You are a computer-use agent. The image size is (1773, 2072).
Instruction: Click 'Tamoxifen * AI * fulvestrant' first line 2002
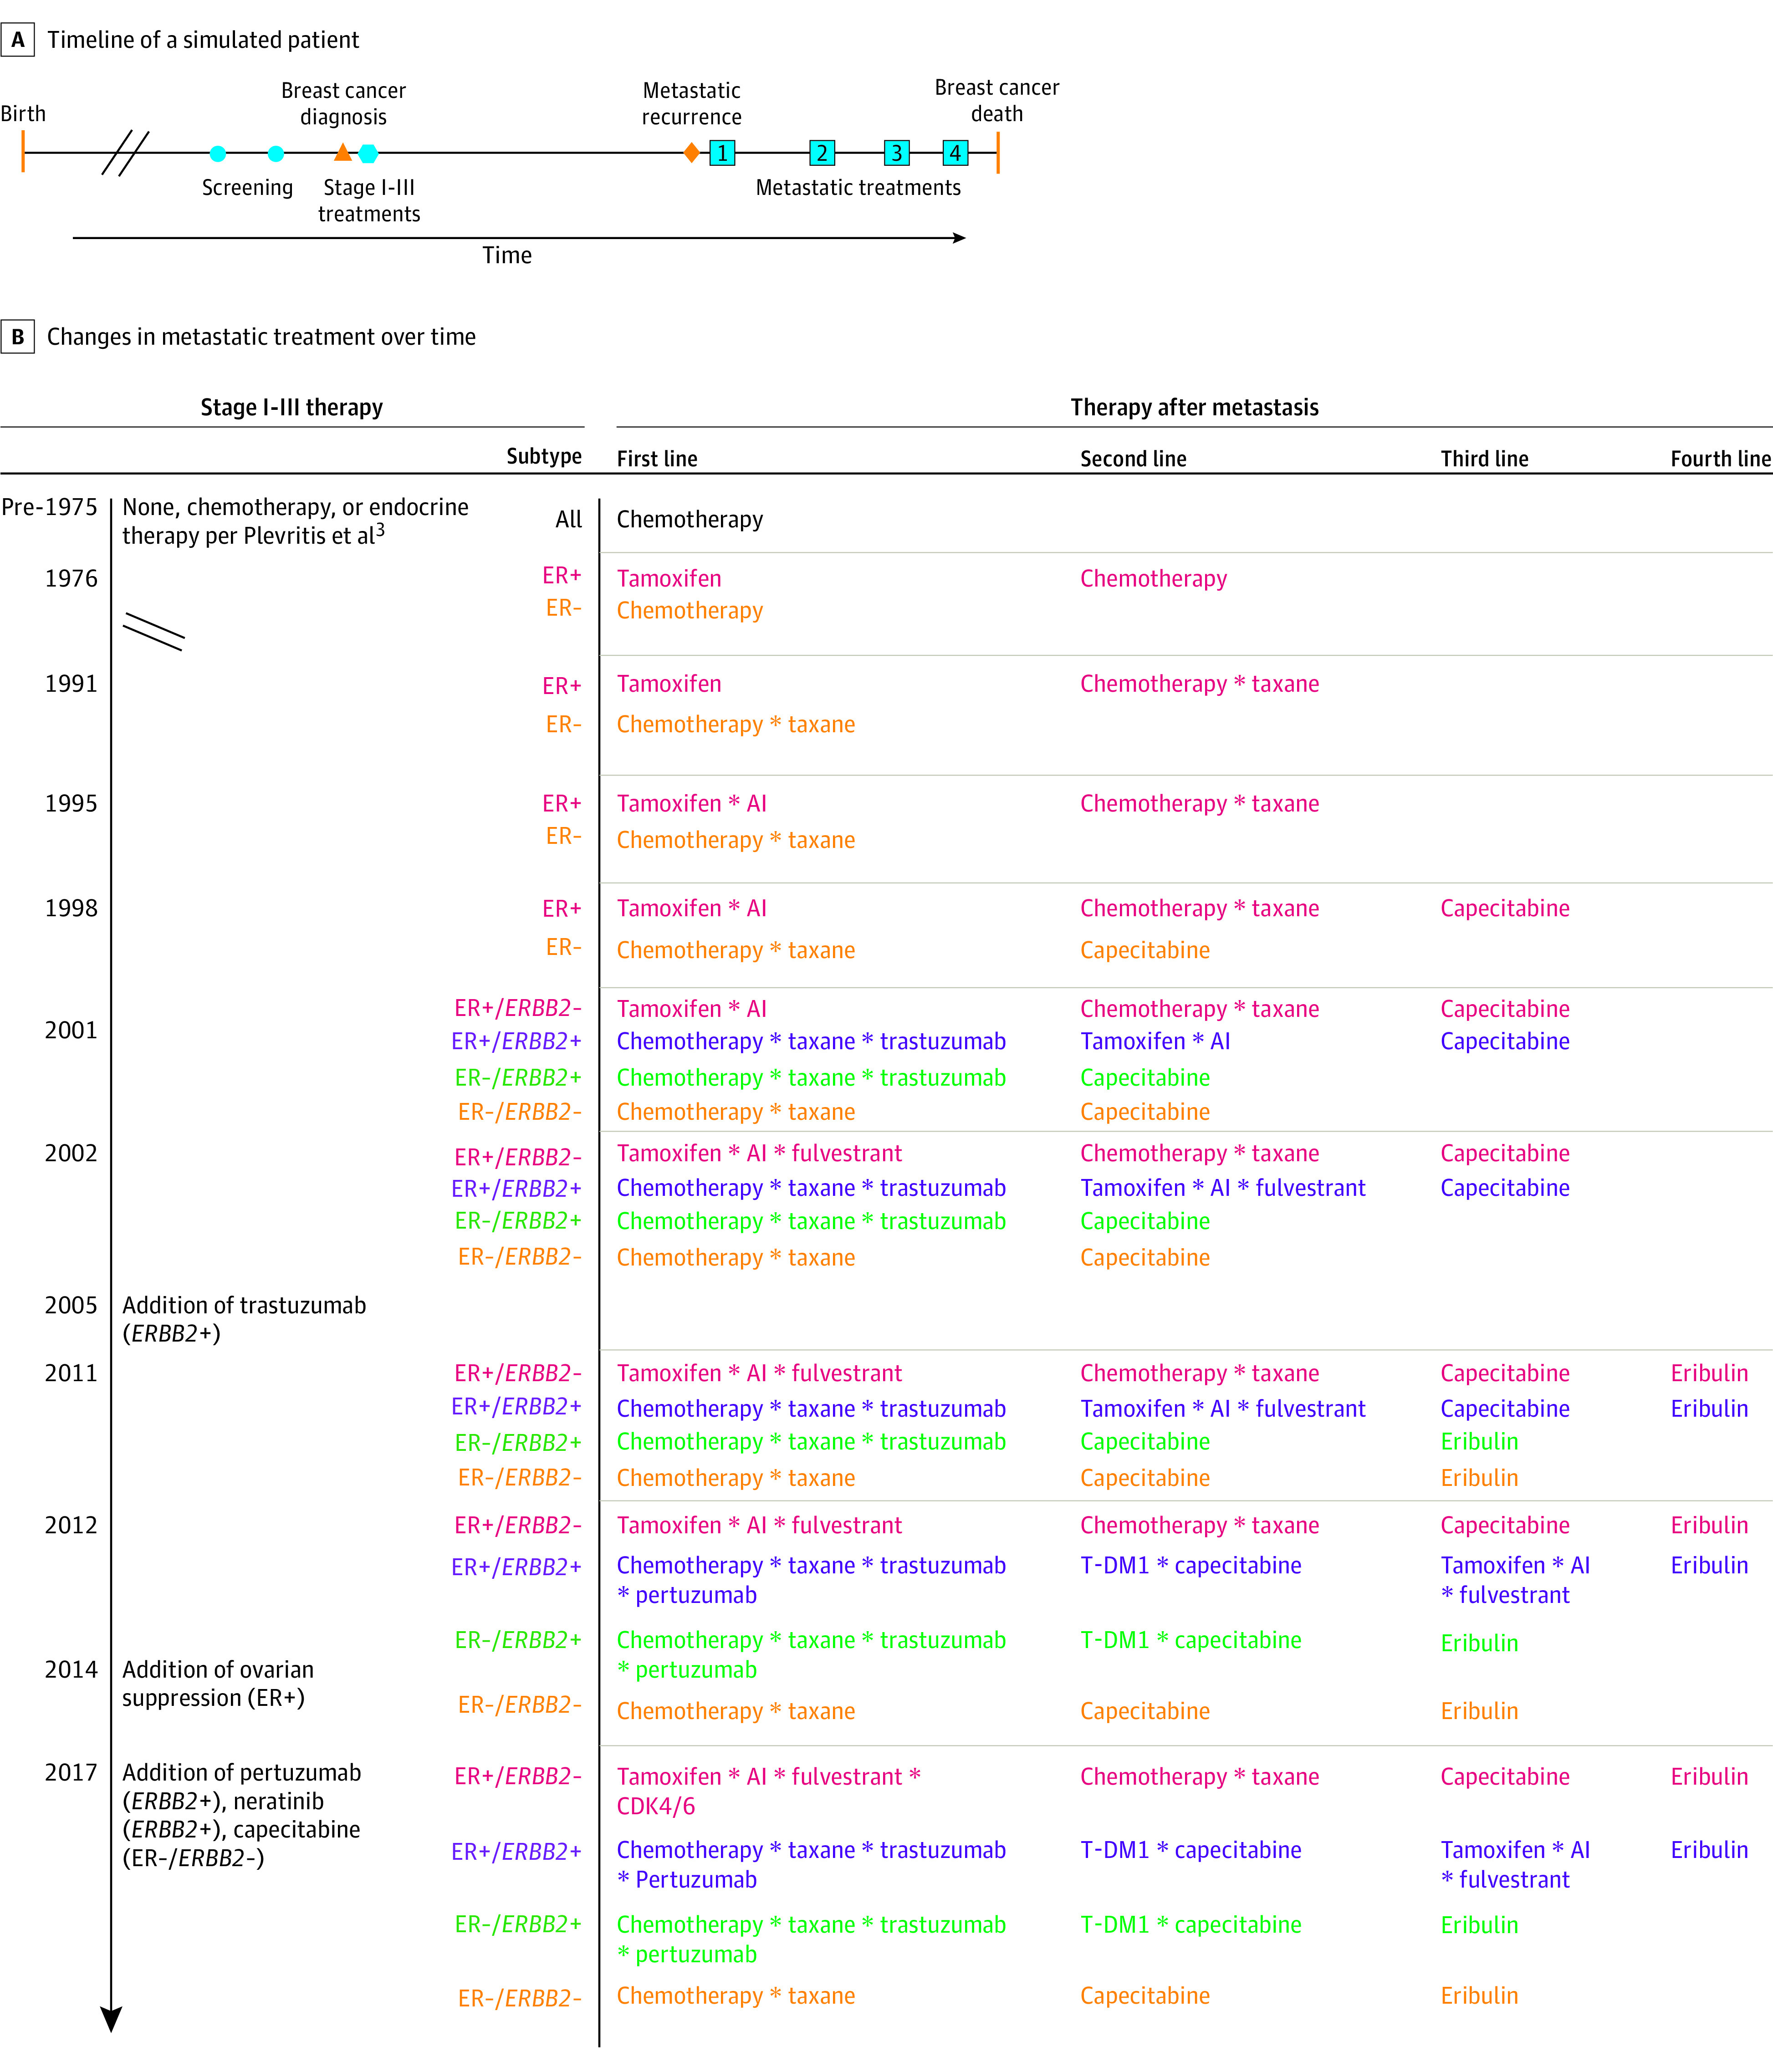click(759, 1153)
